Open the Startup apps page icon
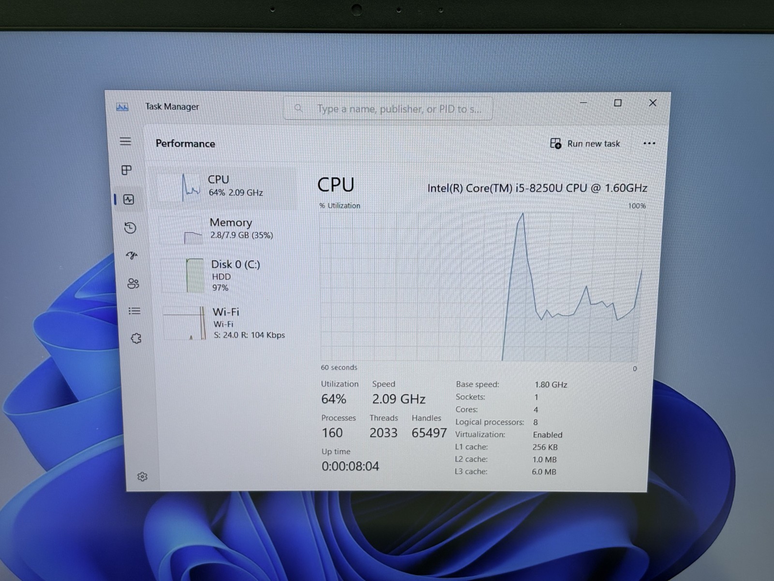Viewport: 774px width, 581px height. [132, 255]
